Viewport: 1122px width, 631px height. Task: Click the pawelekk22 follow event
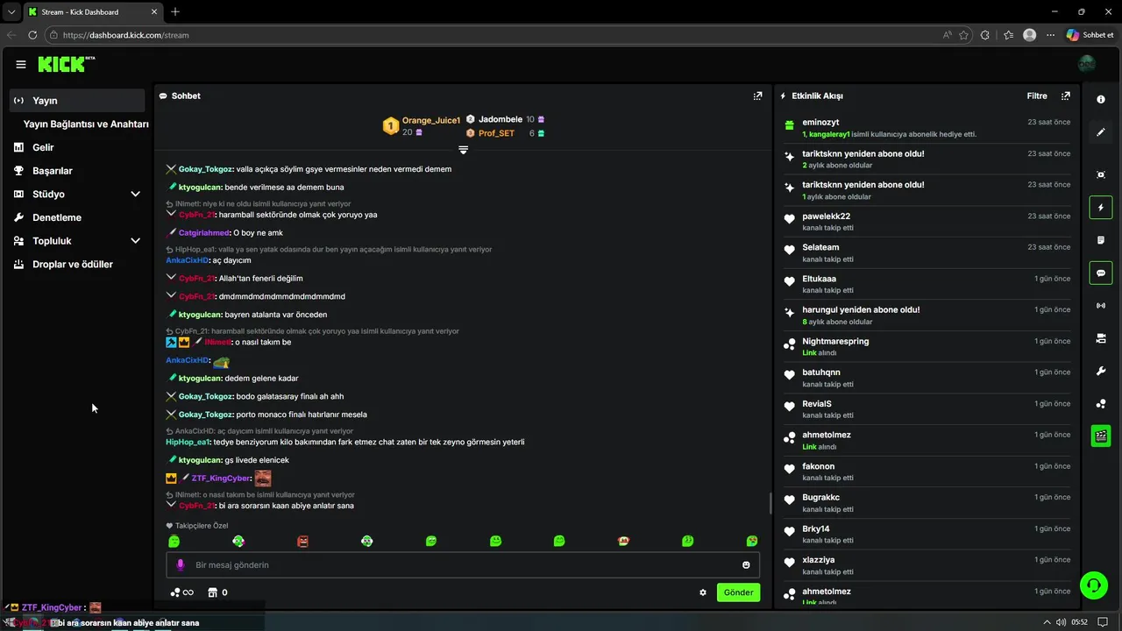point(927,222)
